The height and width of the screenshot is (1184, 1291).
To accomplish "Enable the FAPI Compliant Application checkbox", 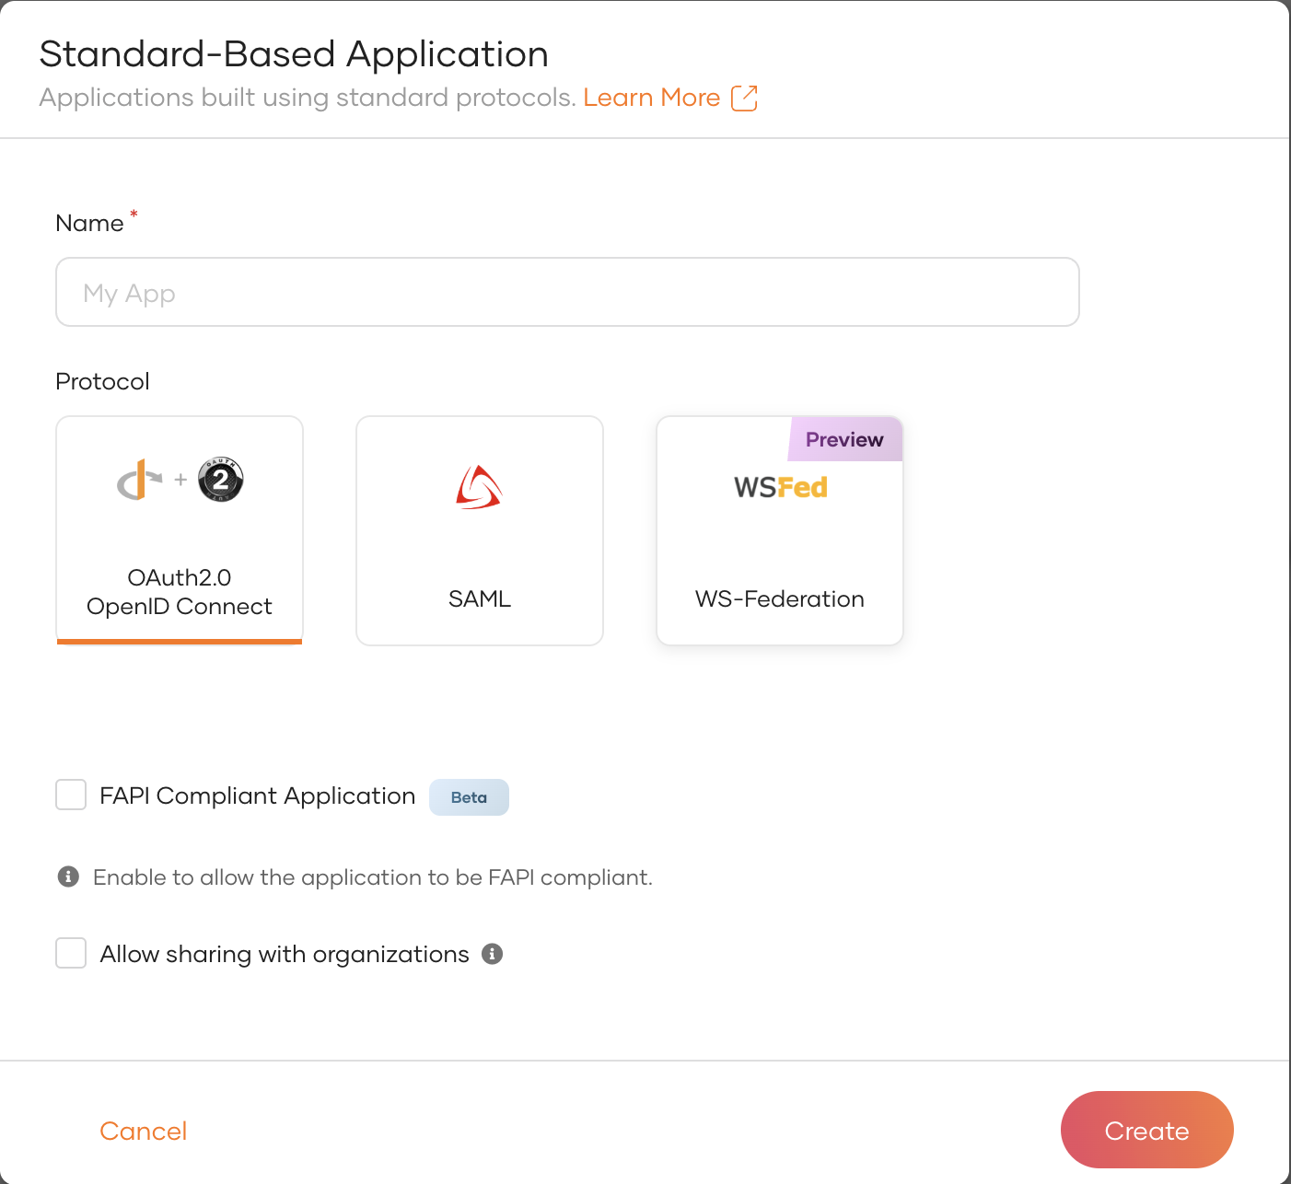I will pos(71,795).
